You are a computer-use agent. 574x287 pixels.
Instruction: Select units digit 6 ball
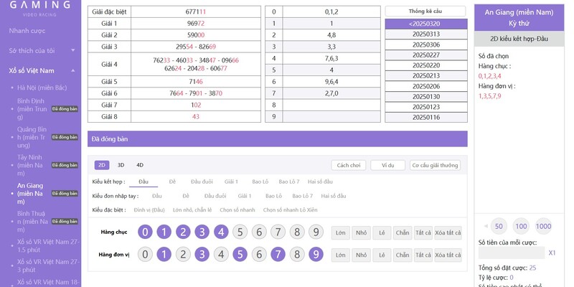point(259,254)
